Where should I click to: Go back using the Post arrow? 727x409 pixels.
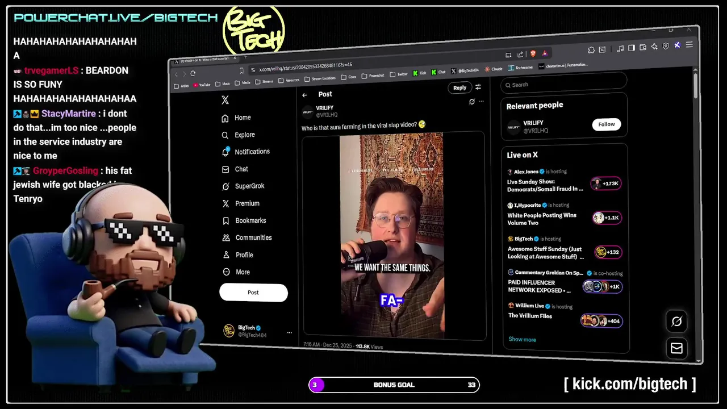coord(305,95)
